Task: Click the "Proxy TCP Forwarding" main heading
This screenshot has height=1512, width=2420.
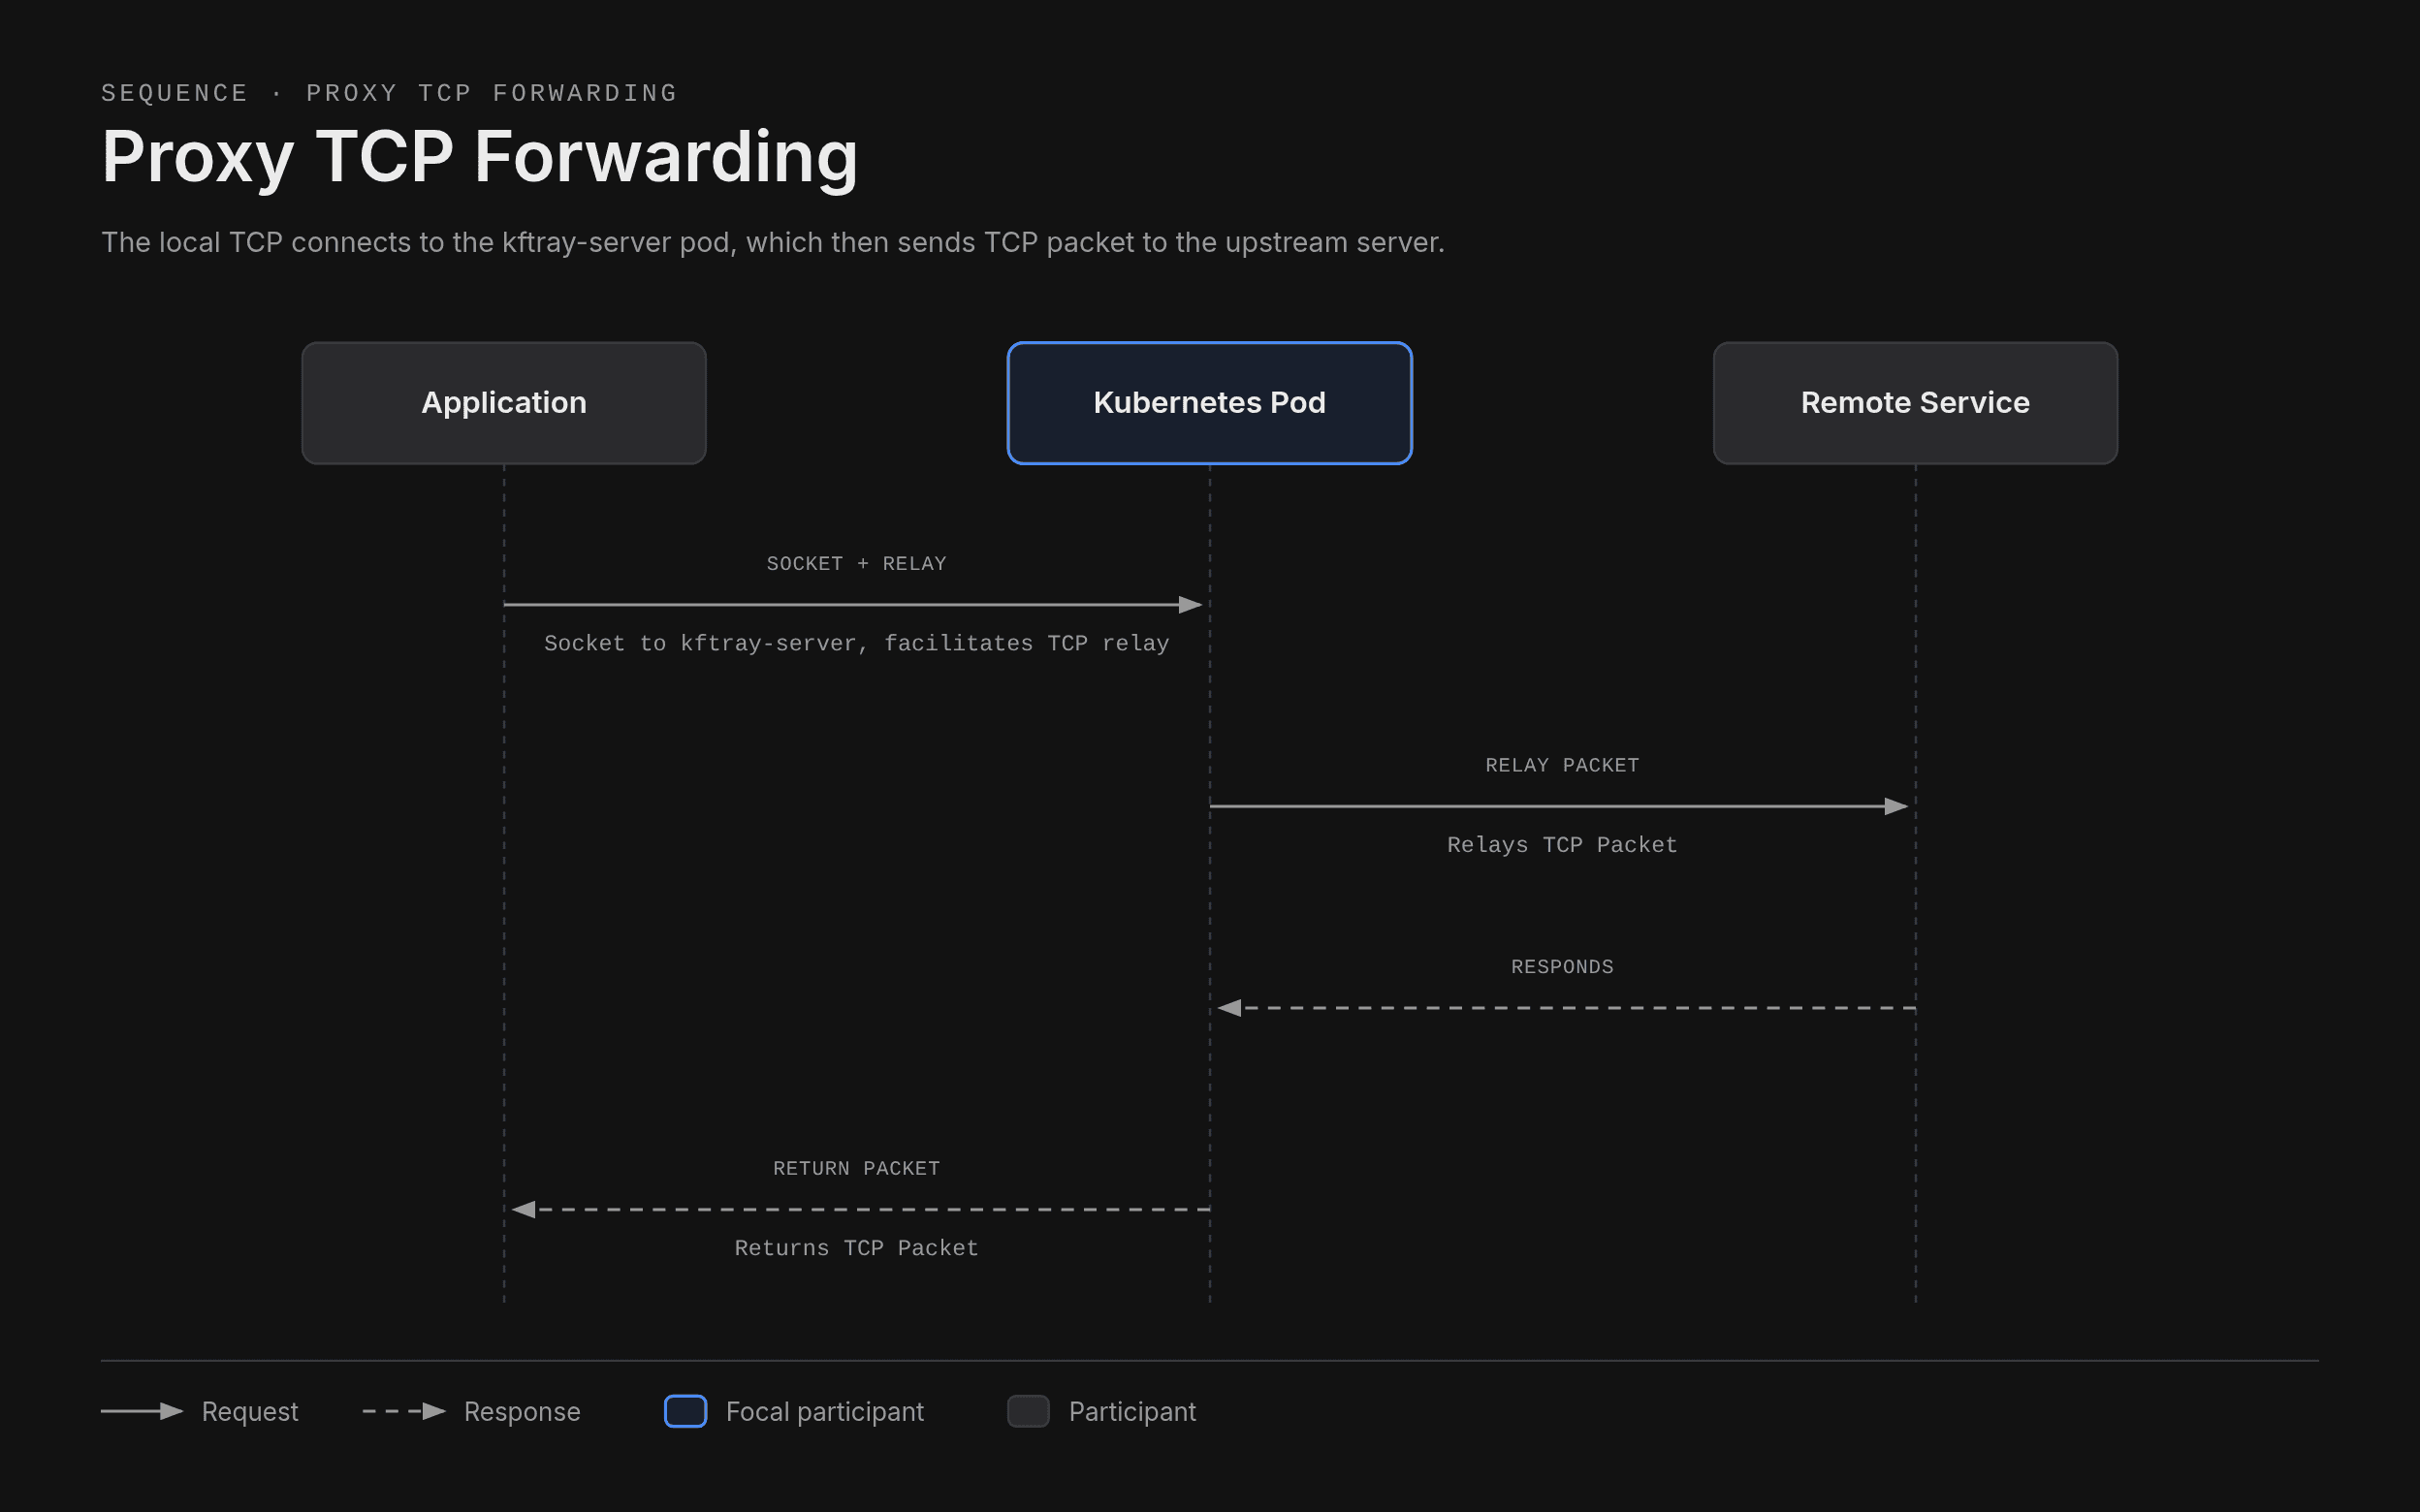Action: pyautogui.click(x=480, y=158)
